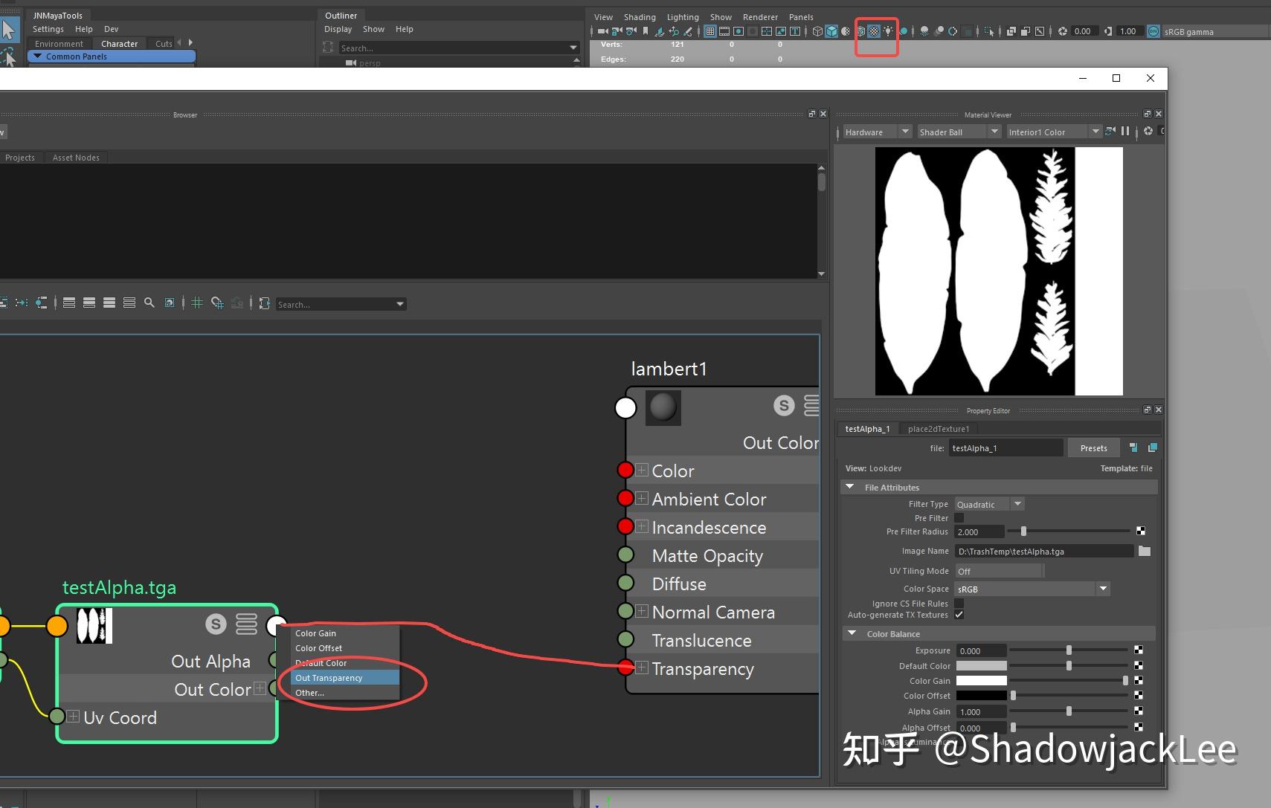Screen dimensions: 1271x808
Task: Click map button next to Color Gain
Action: coord(1139,680)
